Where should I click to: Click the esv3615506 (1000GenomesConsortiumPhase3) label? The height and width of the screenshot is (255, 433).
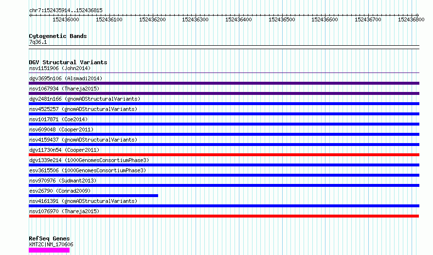[x=88, y=170]
